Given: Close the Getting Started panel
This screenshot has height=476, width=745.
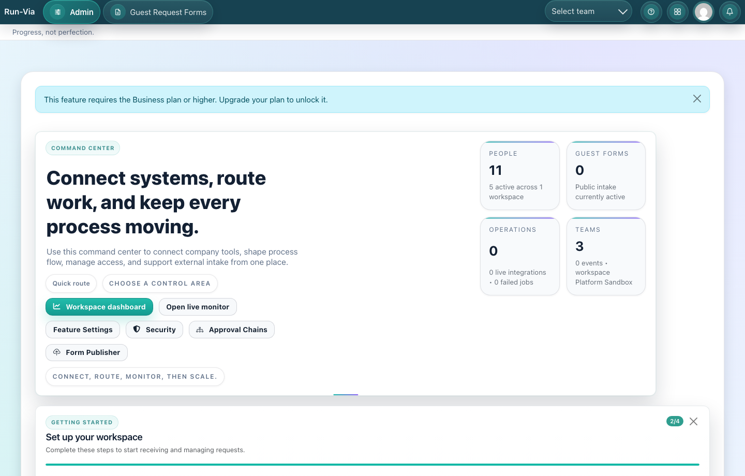Looking at the screenshot, I should click(694, 422).
